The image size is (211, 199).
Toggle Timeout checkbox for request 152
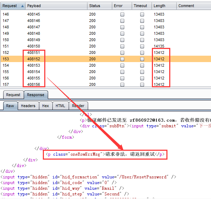[x=142, y=52]
